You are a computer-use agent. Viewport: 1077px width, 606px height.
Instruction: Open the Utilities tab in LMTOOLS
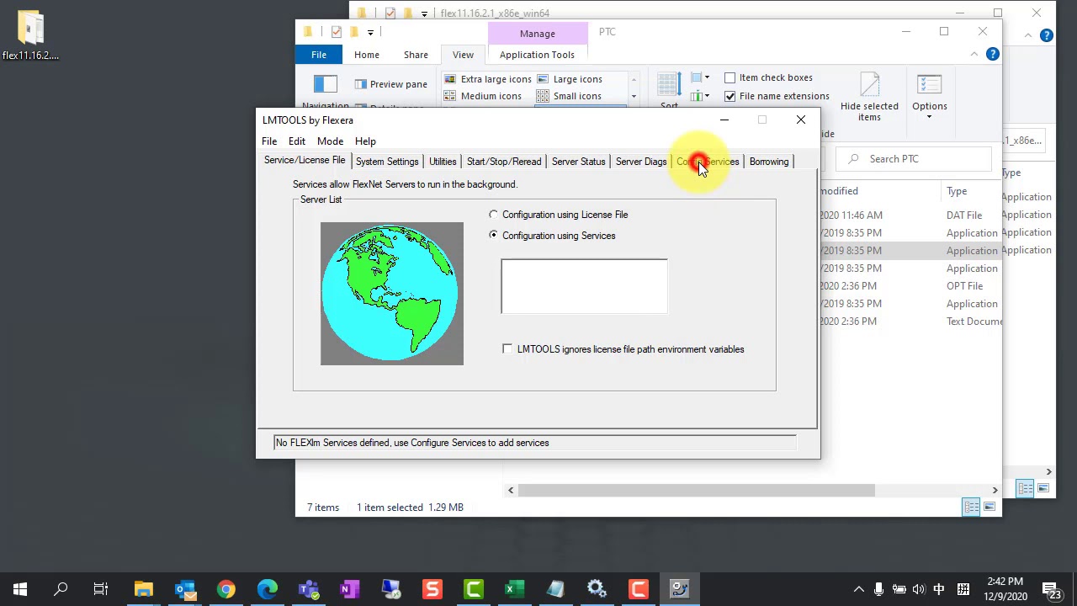coord(443,162)
